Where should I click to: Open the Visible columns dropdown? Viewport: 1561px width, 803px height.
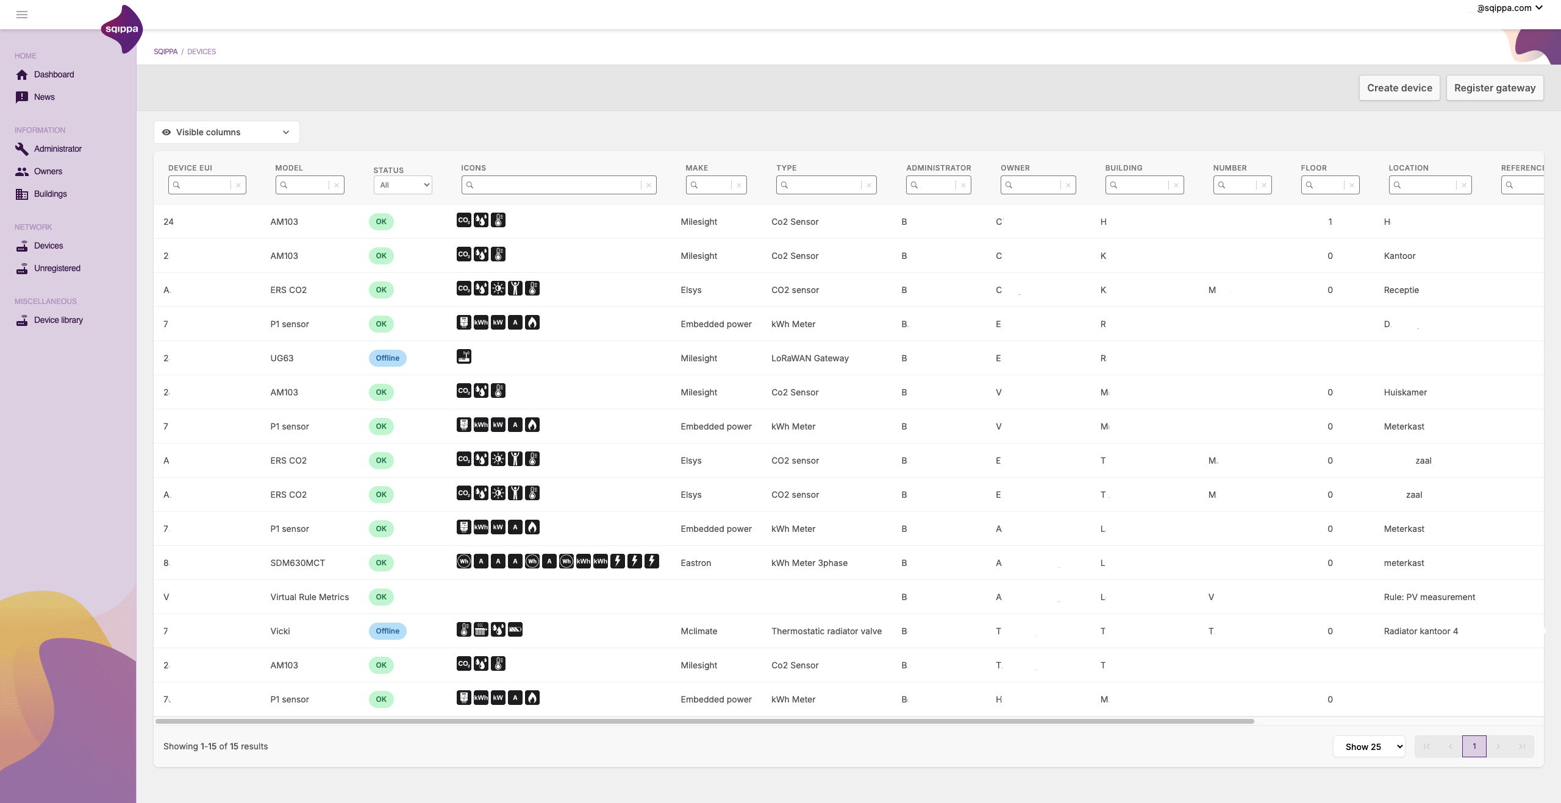tap(226, 132)
